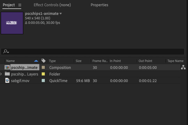Click the purple composition thumbnail preview

click(x=12, y=23)
